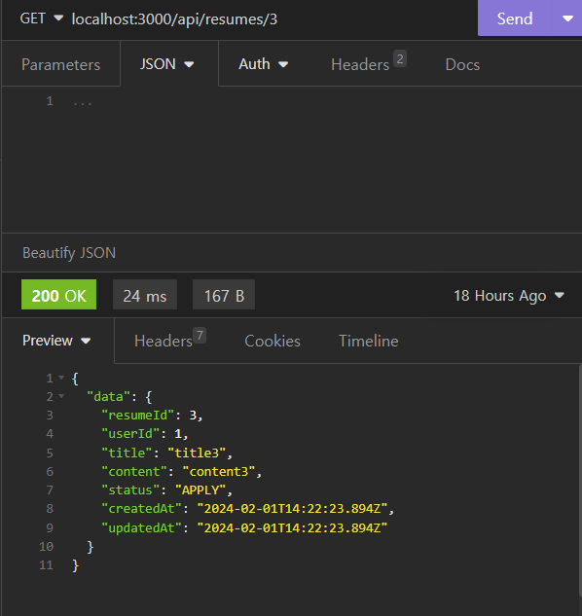Click the 24 ms response time tag
Viewport: 582px width, 616px height.
pos(145,295)
